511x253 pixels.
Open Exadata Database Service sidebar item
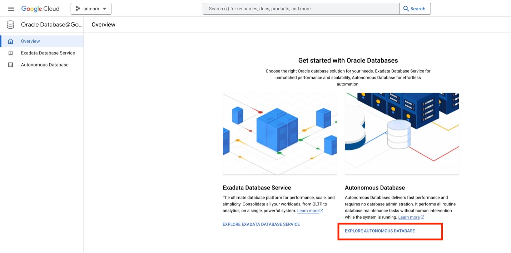pyautogui.click(x=42, y=53)
